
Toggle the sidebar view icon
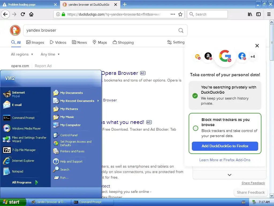click(x=258, y=14)
